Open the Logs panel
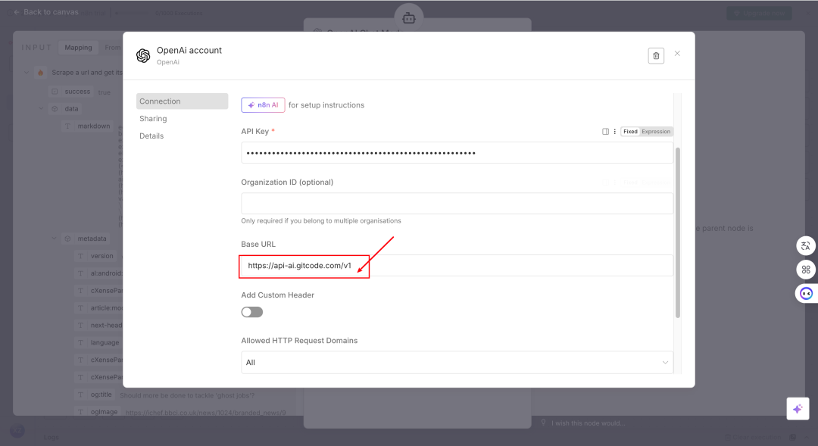 pos(52,437)
